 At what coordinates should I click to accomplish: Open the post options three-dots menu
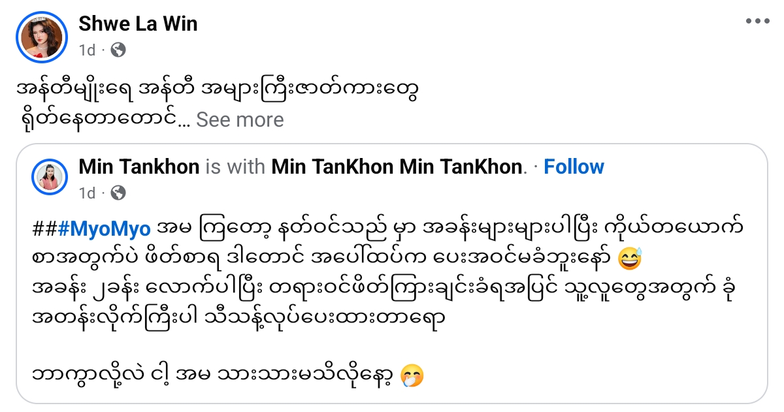(x=757, y=21)
